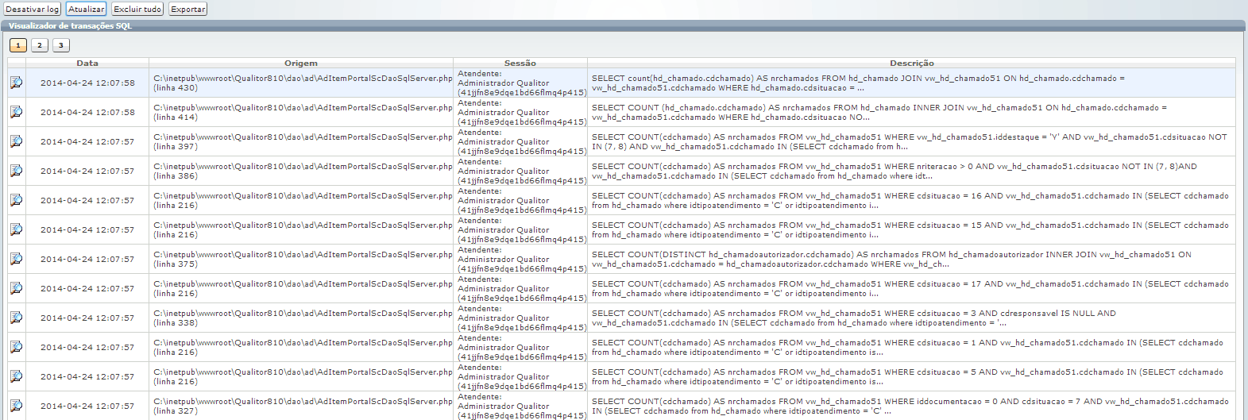Click the Excluir tudo button
This screenshot has height=420, width=1248.
[137, 9]
